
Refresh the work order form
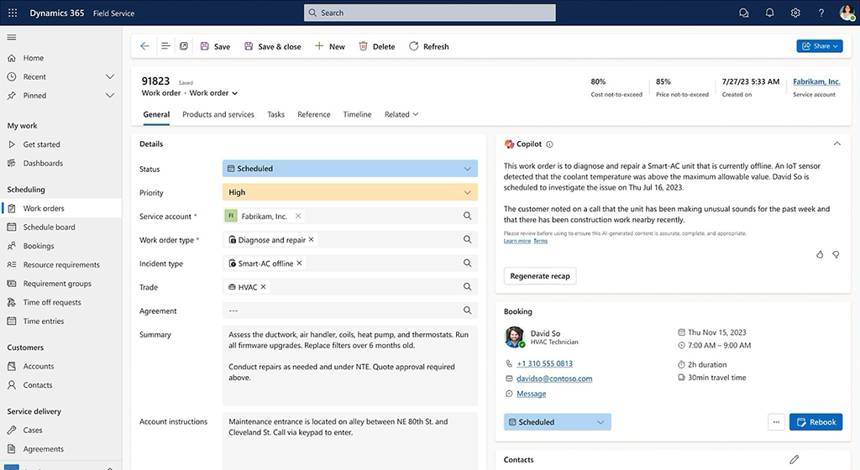click(429, 46)
